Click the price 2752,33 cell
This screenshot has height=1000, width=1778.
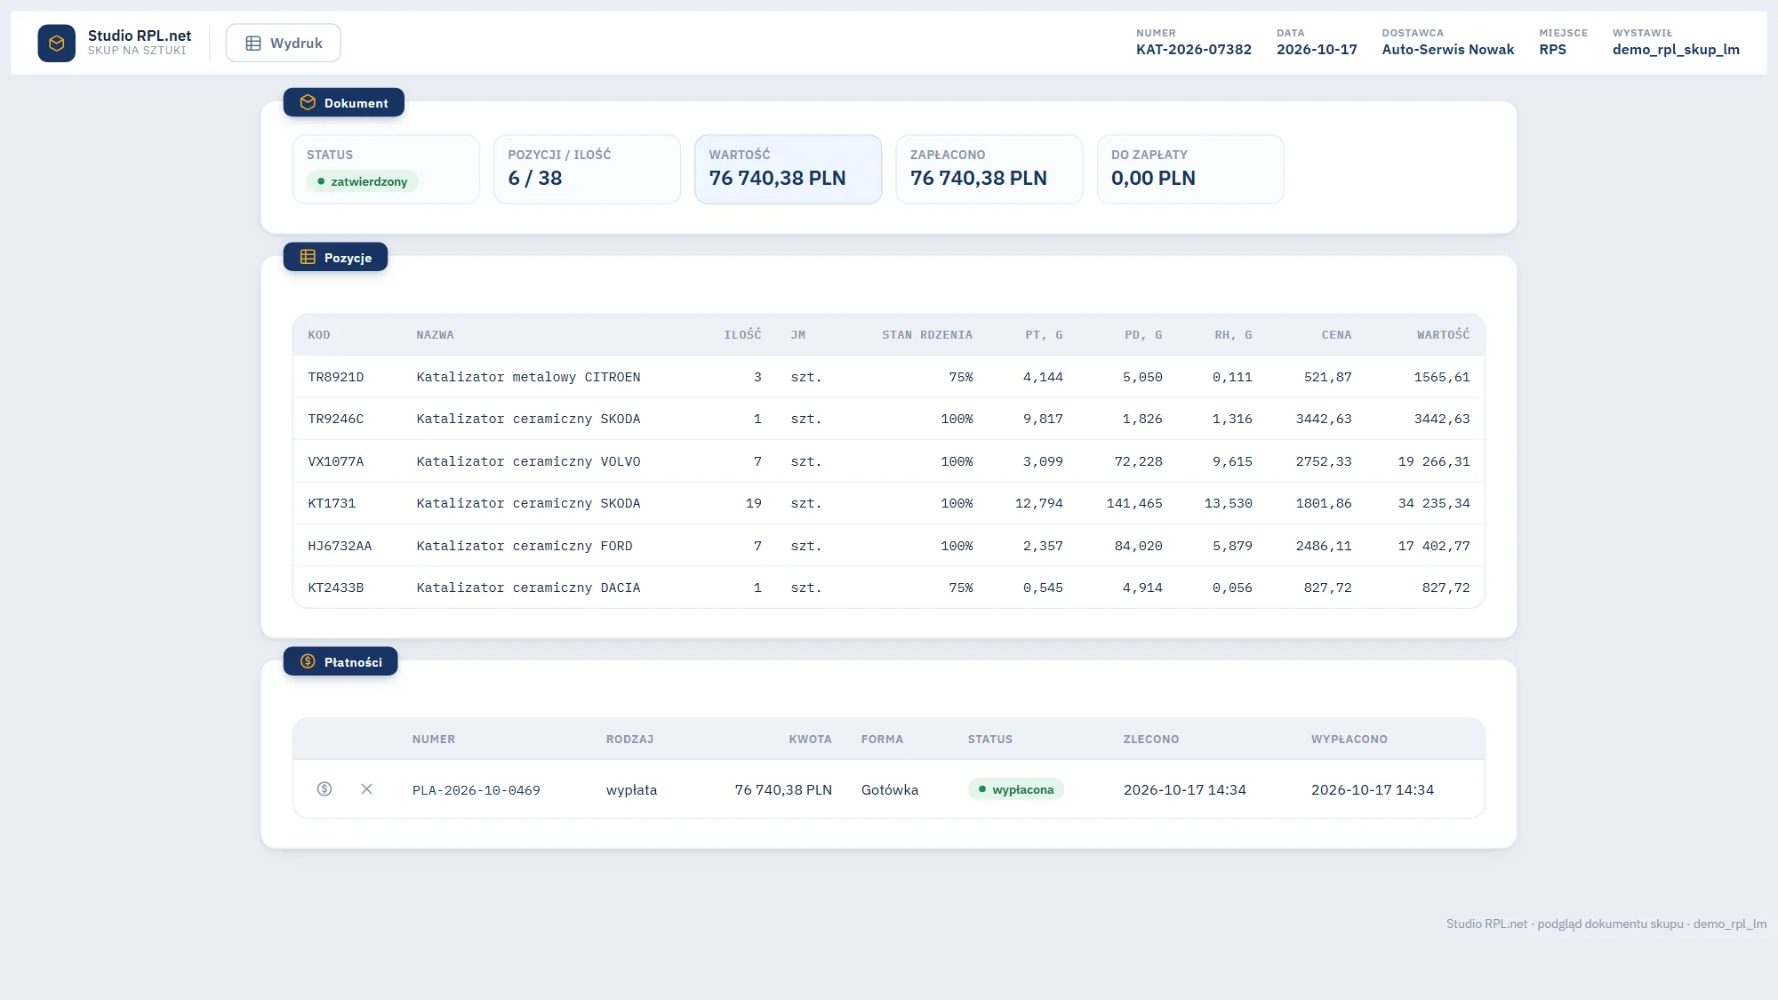pos(1324,461)
